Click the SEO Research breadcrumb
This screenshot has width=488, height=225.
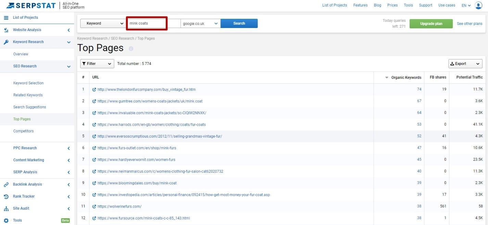(122, 39)
